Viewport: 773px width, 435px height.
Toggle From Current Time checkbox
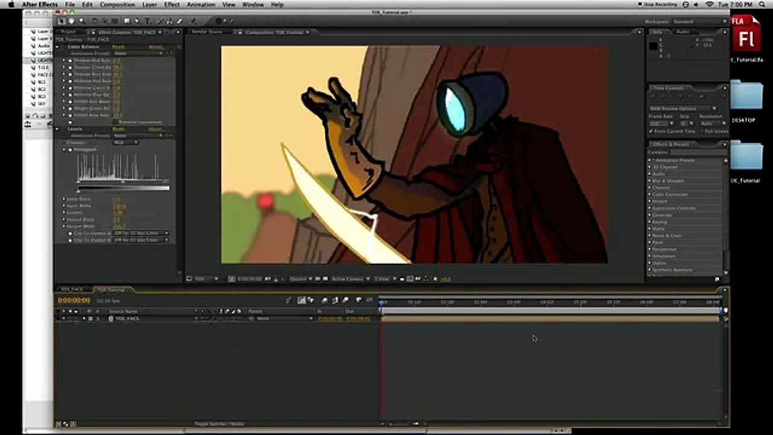point(650,131)
